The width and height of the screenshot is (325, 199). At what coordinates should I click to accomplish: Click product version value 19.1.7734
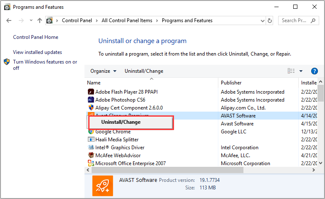(x=210, y=180)
